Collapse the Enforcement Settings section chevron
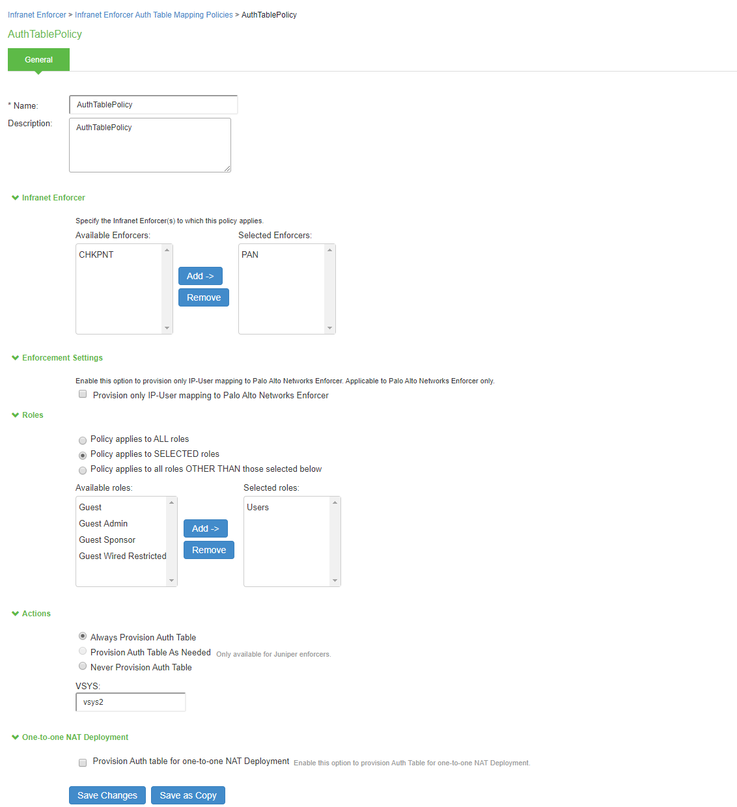 tap(15, 358)
